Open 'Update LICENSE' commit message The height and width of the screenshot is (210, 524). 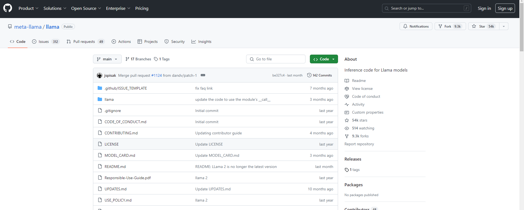click(x=209, y=144)
